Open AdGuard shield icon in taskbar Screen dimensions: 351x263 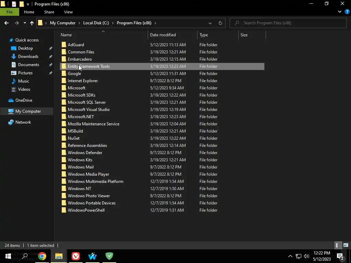pos(109,256)
